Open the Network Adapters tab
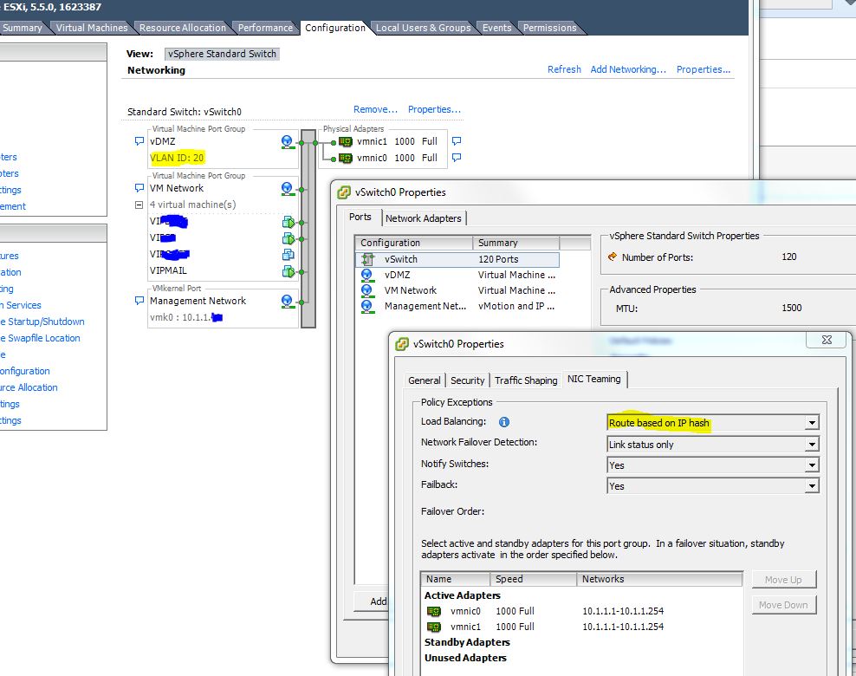Screen dimensions: 856x676 [x=425, y=218]
